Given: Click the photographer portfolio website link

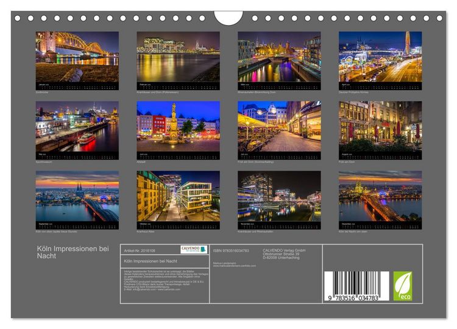Looking at the screenshot, I should click(x=235, y=266).
